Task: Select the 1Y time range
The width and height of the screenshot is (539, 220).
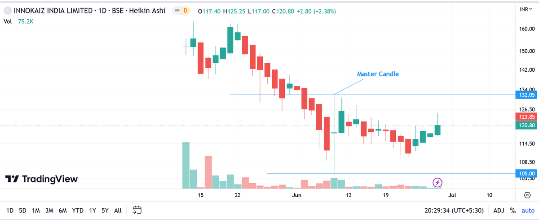Action: coord(93,210)
